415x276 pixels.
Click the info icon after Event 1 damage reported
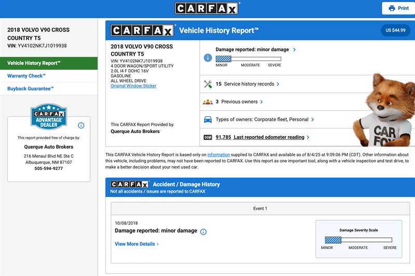pyautogui.click(x=203, y=232)
